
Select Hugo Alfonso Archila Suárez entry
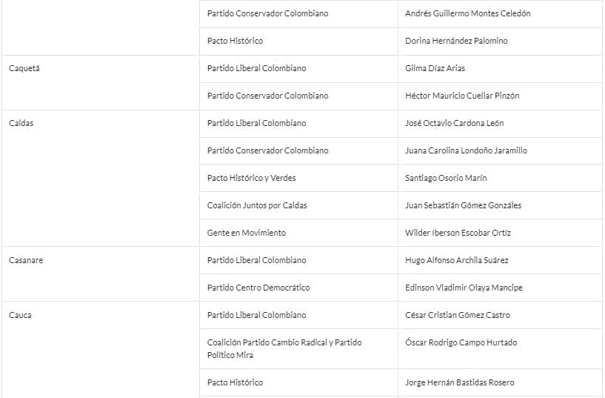pyautogui.click(x=456, y=260)
